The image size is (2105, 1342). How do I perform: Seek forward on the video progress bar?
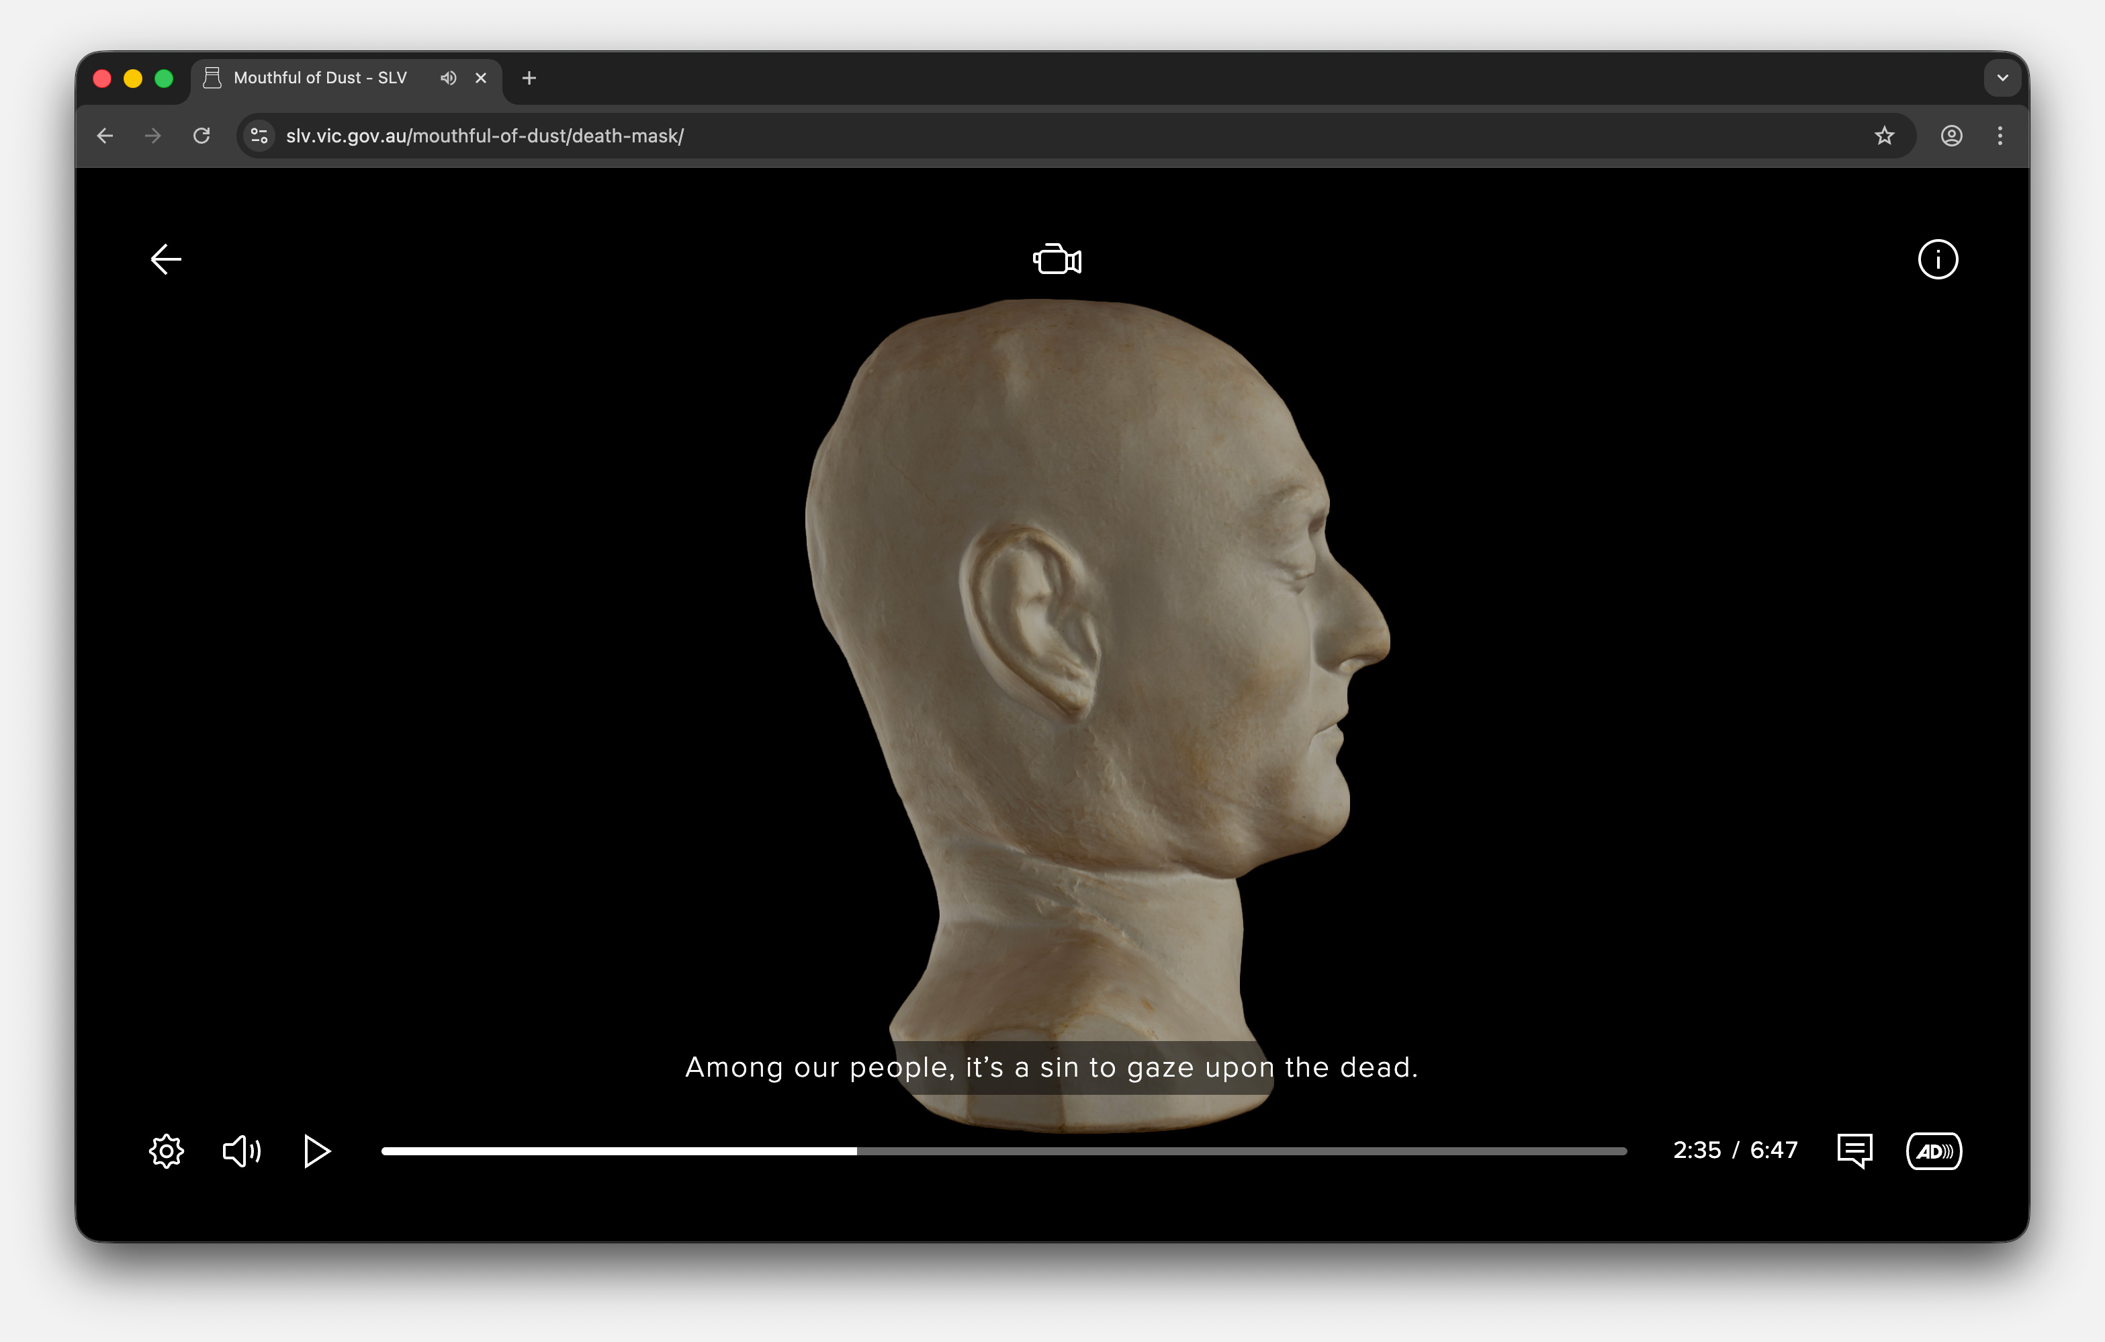[x=1224, y=1151]
